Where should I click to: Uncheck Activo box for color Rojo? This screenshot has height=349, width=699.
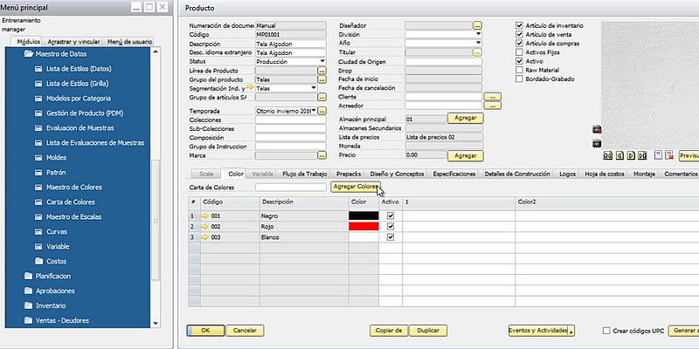point(391,226)
